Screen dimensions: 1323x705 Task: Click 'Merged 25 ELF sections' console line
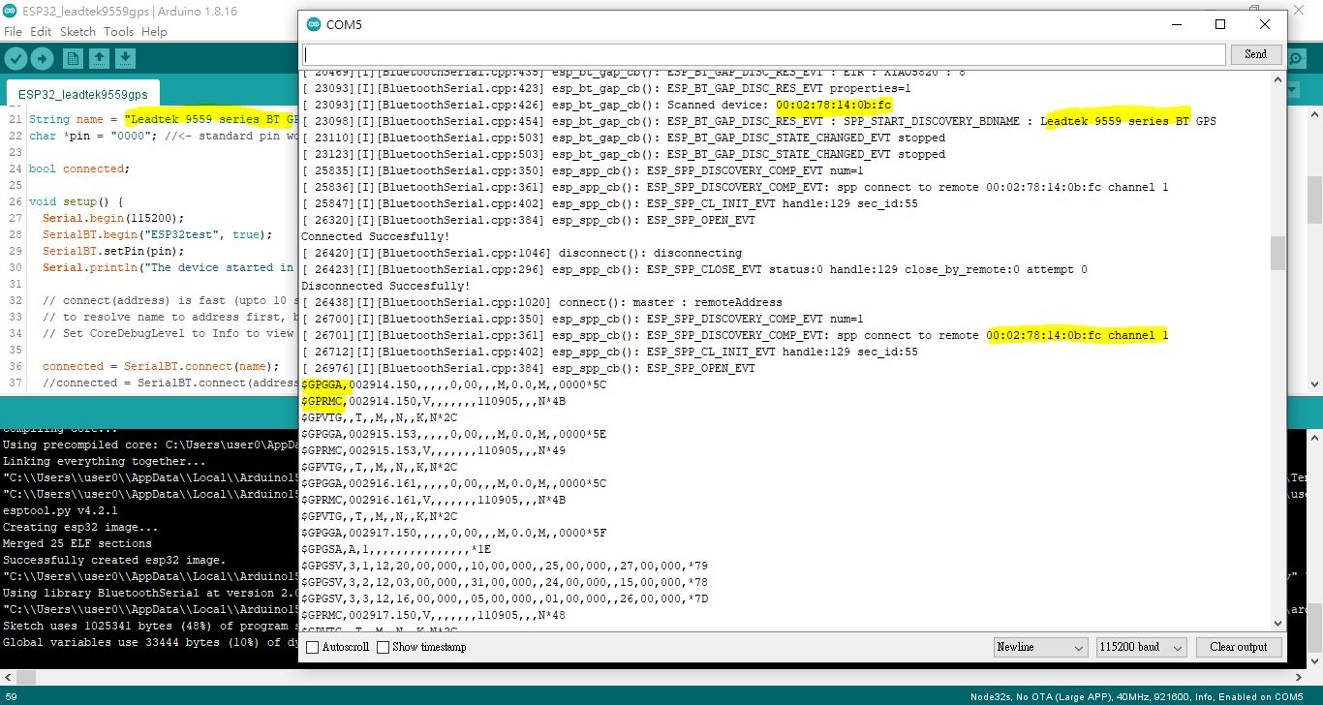[x=77, y=543]
